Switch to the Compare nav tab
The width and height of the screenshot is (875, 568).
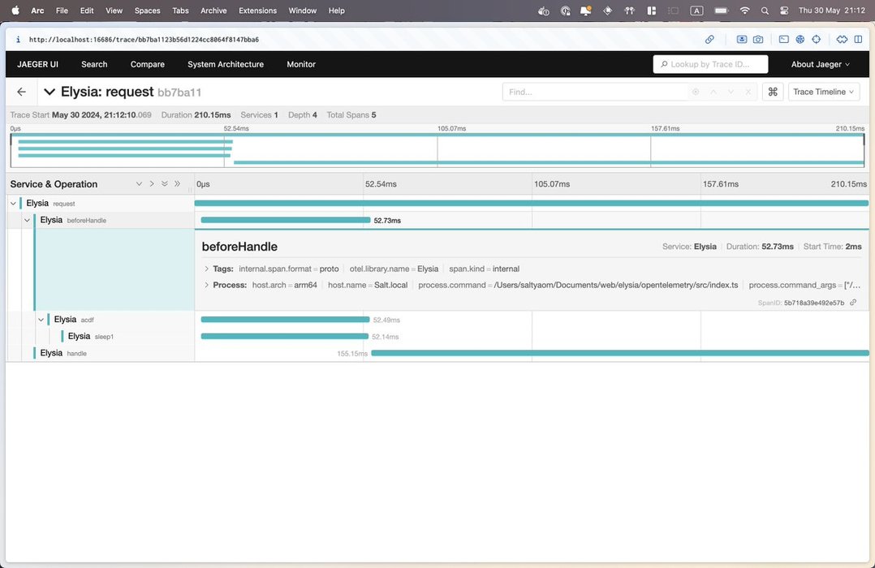click(148, 64)
